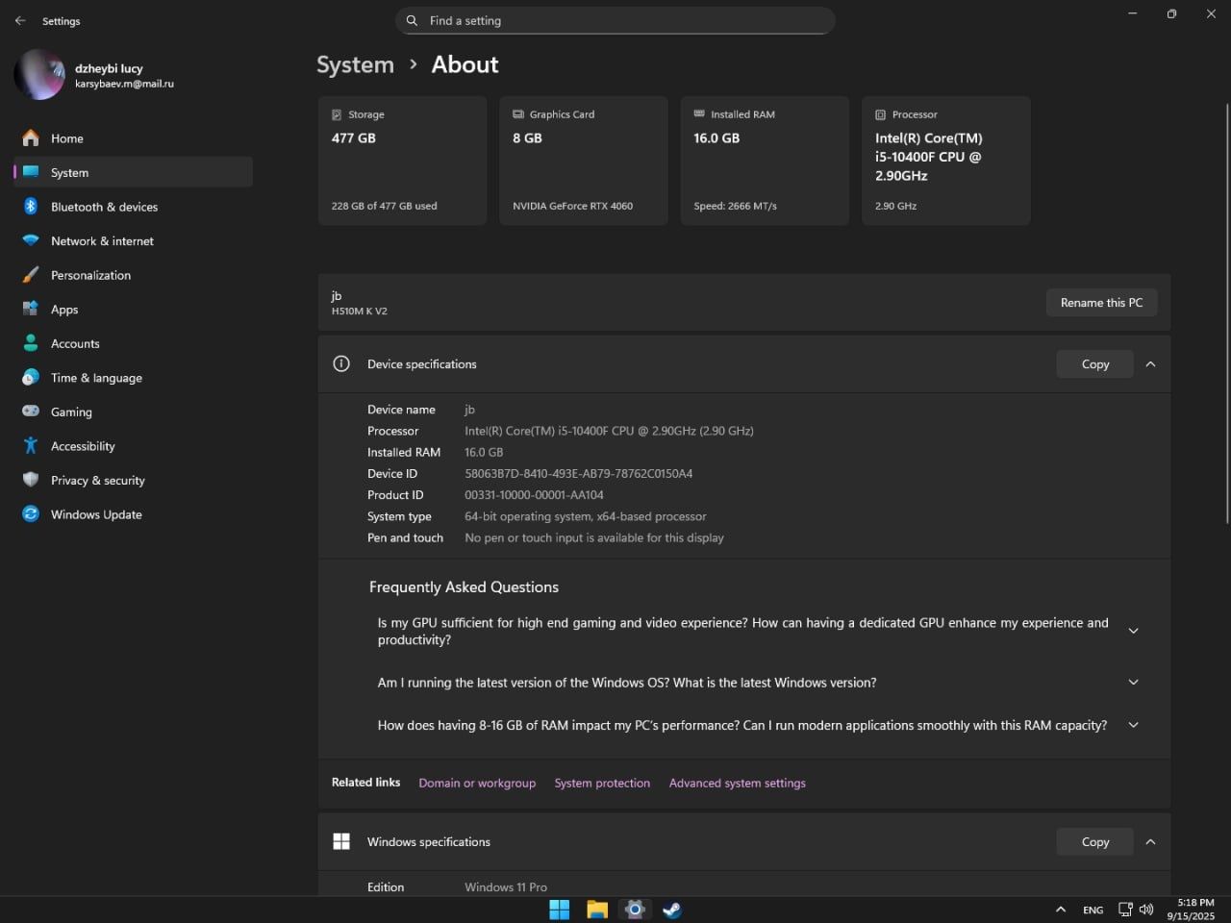This screenshot has height=923, width=1231.
Task: Open Domain or workgroup link
Action: click(x=477, y=783)
